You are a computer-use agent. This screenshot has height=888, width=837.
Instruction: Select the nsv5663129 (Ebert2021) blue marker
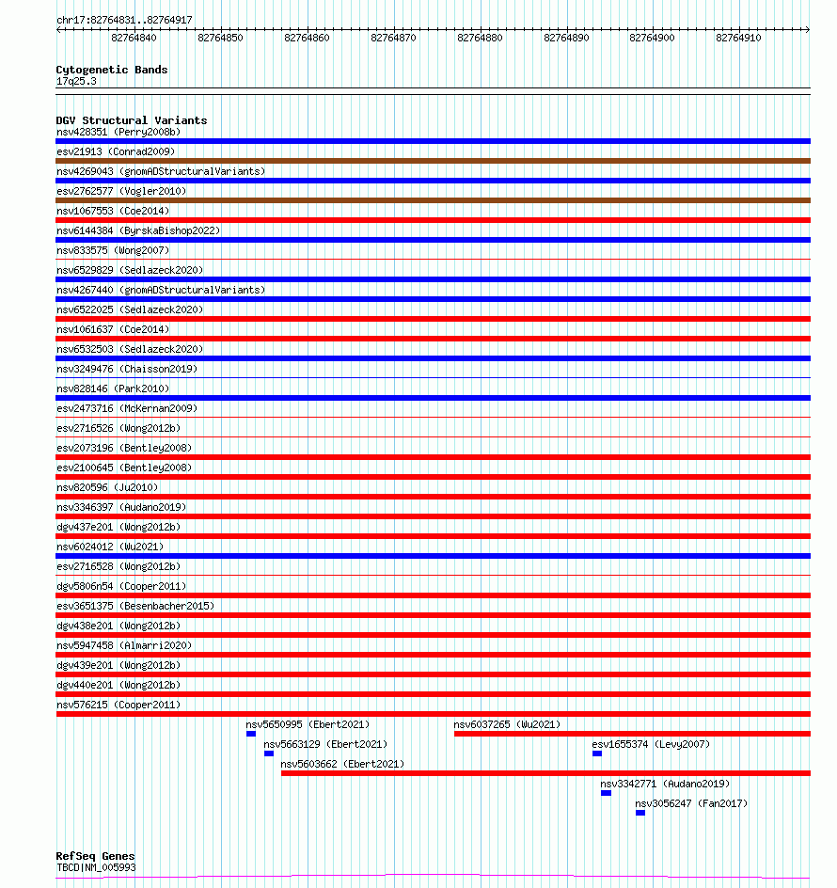(269, 753)
